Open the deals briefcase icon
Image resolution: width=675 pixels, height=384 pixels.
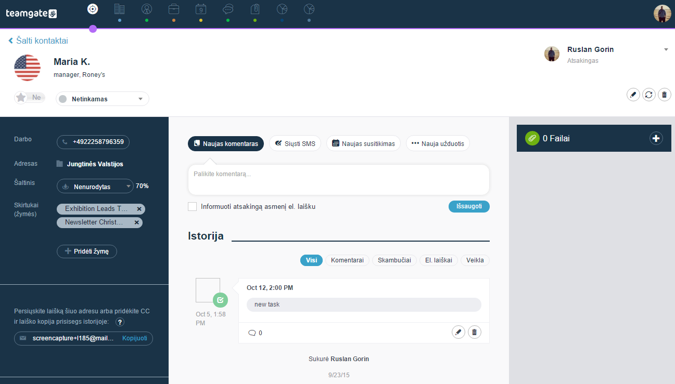click(x=174, y=9)
